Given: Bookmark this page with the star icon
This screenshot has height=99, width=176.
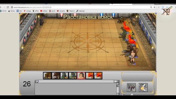Looking at the screenshot, I should click(155, 7).
